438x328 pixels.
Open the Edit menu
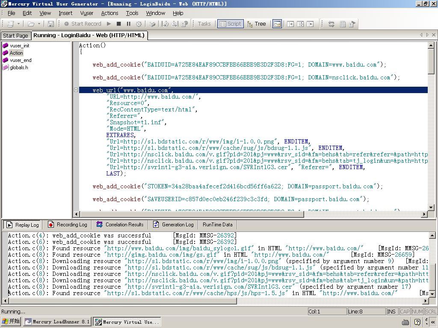pyautogui.click(x=27, y=13)
